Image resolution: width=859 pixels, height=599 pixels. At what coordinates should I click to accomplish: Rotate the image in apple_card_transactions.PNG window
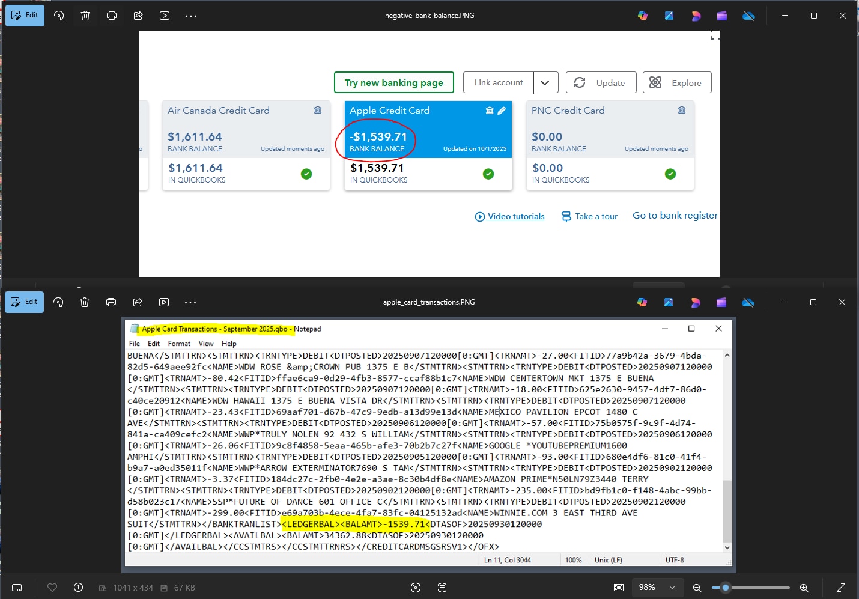(x=58, y=302)
